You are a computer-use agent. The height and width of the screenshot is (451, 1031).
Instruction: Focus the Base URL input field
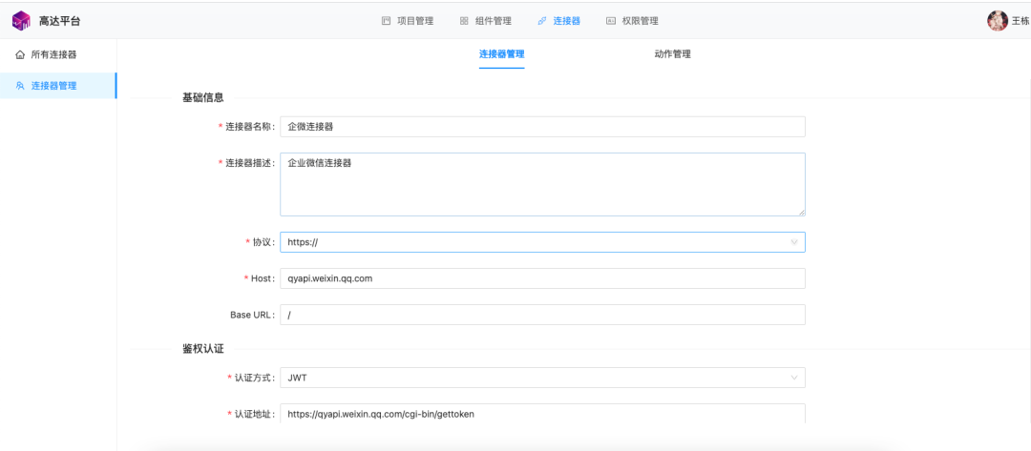pos(542,315)
